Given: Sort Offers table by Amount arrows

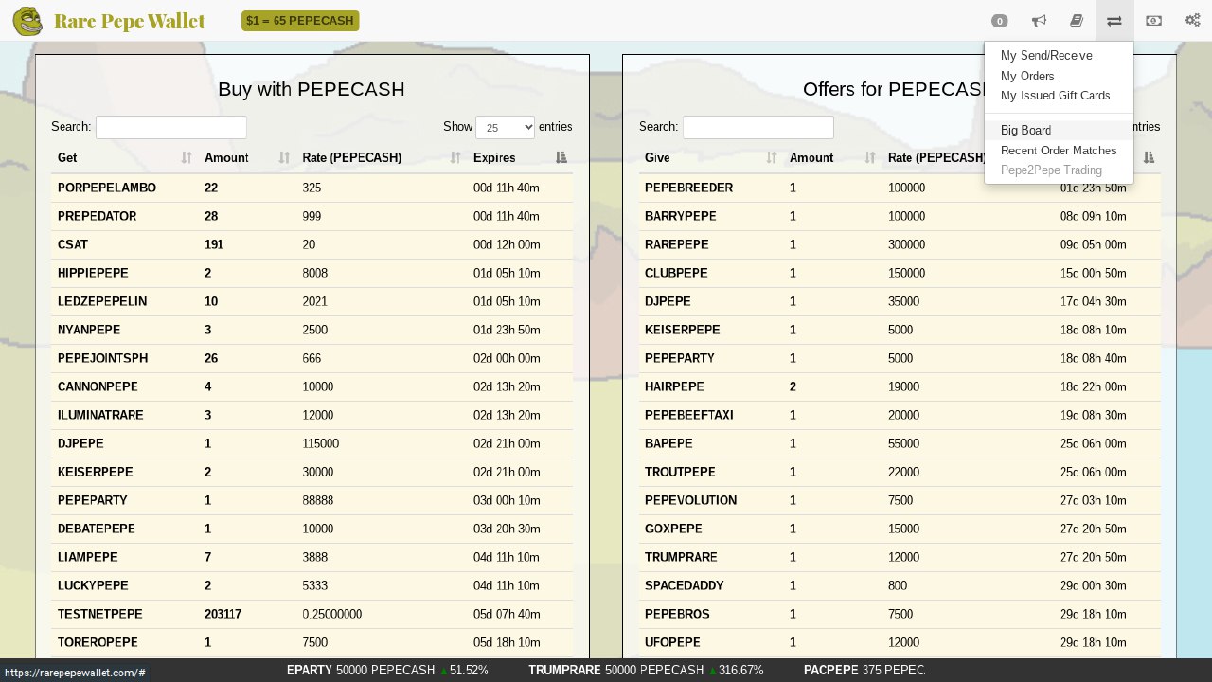Looking at the screenshot, I should [870, 158].
